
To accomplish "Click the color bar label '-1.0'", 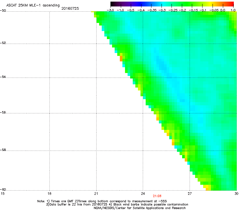I will pyautogui.click(x=120, y=10).
